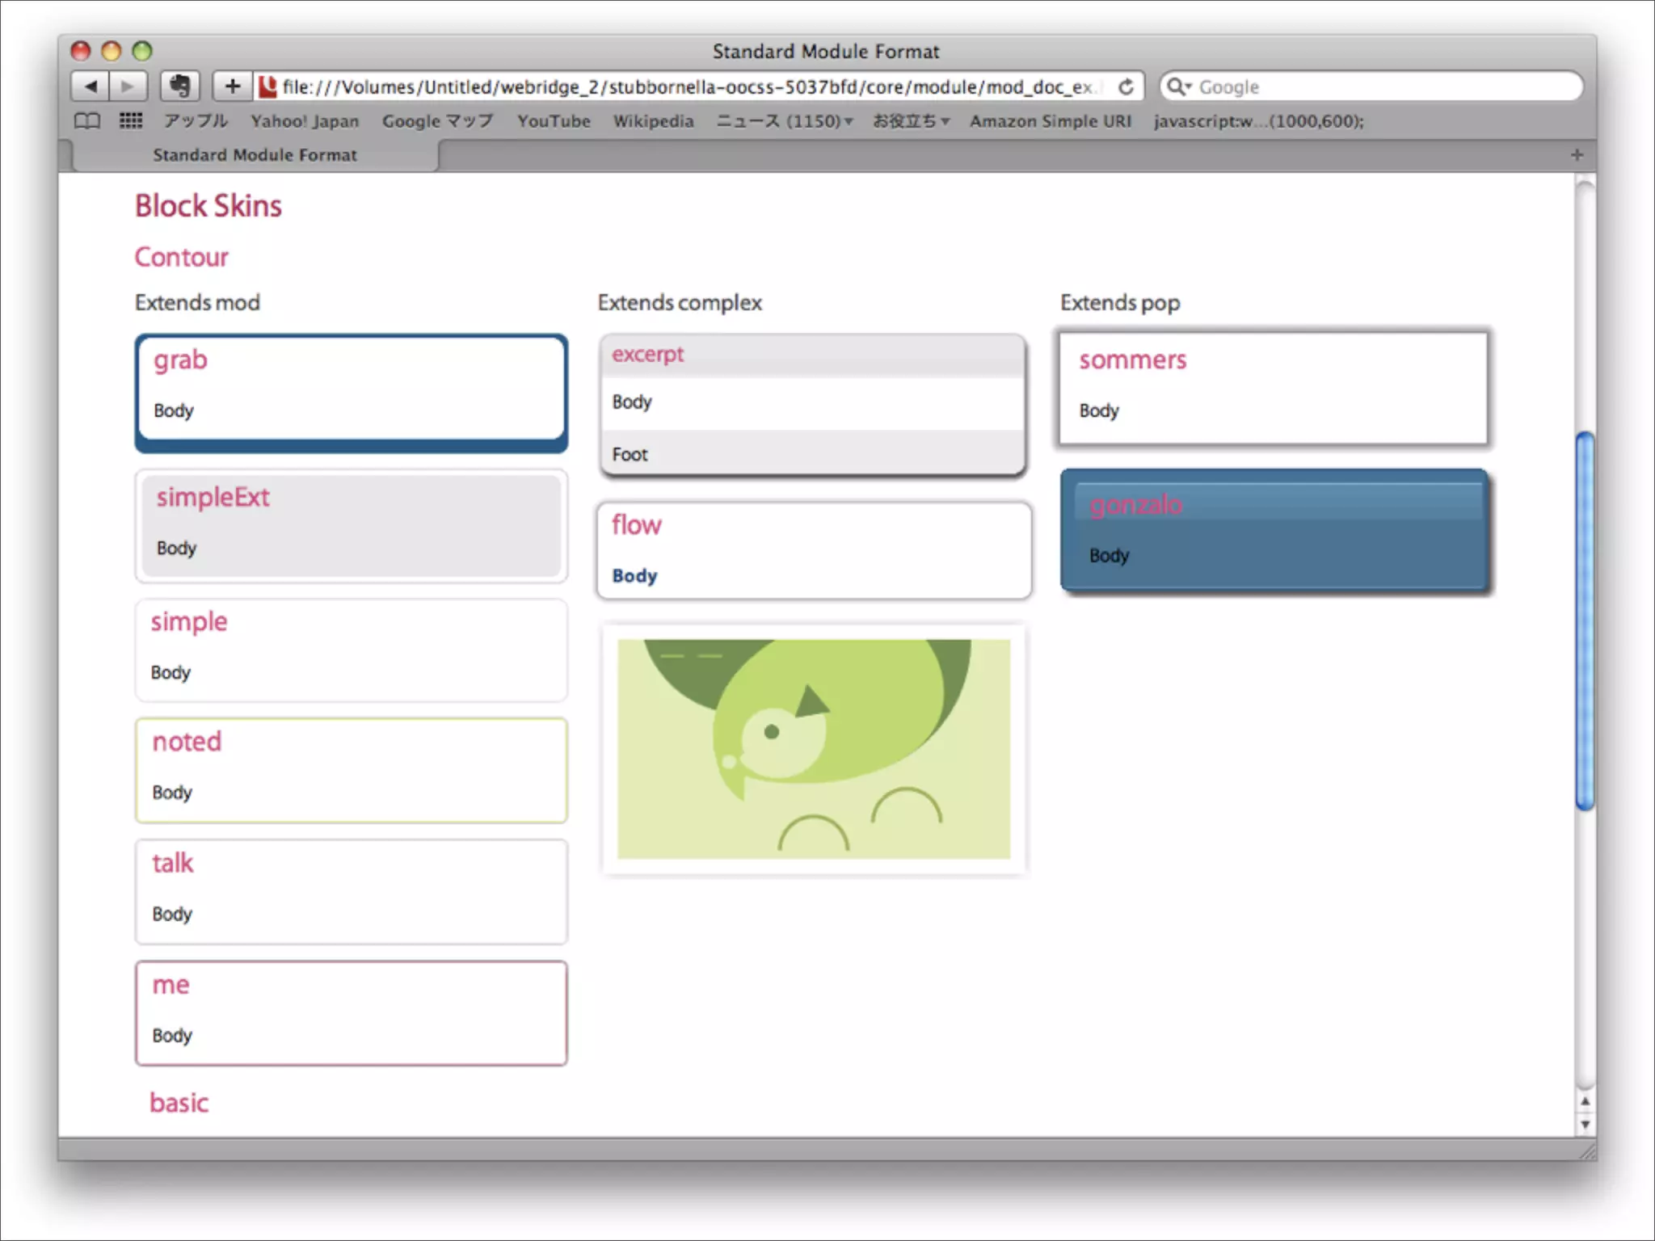Open the bookmarks book icon
Image resolution: width=1655 pixels, height=1241 pixels.
coord(87,121)
